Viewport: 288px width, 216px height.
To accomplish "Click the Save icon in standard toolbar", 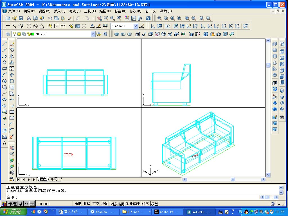I will (x=21, y=18).
